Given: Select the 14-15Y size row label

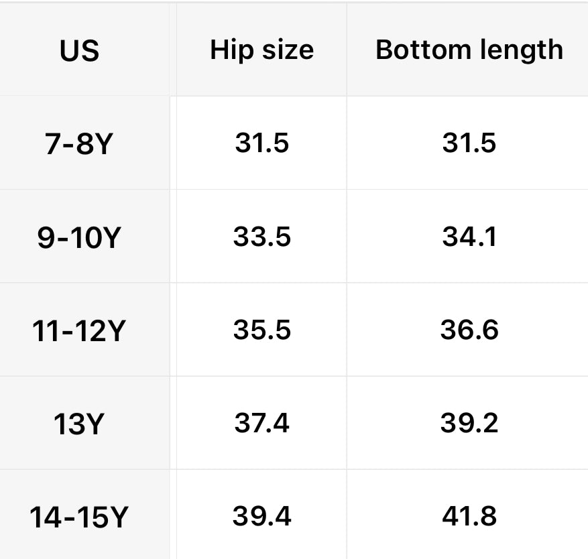Looking at the screenshot, I should pyautogui.click(x=78, y=517).
